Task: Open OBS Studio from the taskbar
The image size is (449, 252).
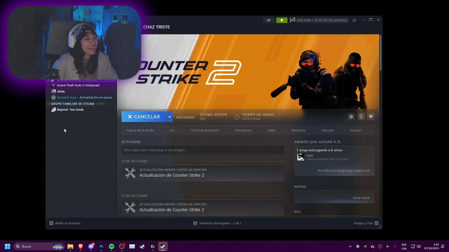Action: pos(122,246)
